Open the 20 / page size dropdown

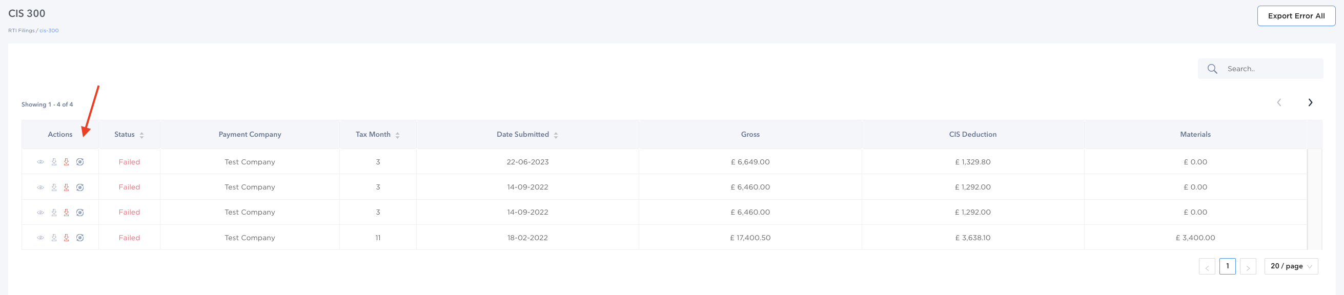tap(1291, 266)
